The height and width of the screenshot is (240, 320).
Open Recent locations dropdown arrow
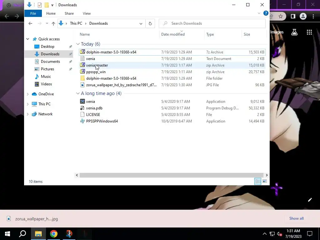47,23
